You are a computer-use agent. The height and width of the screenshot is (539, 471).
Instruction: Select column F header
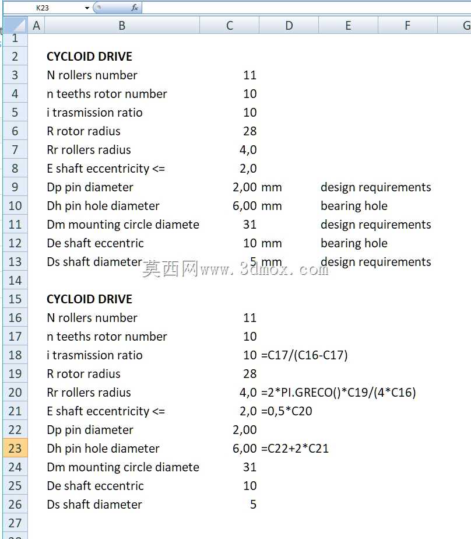tap(407, 26)
